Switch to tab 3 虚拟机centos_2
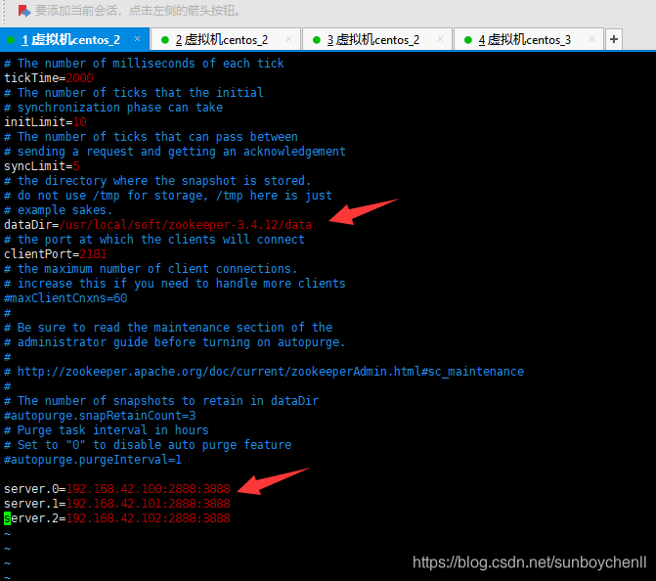This screenshot has width=656, height=581. (x=377, y=39)
